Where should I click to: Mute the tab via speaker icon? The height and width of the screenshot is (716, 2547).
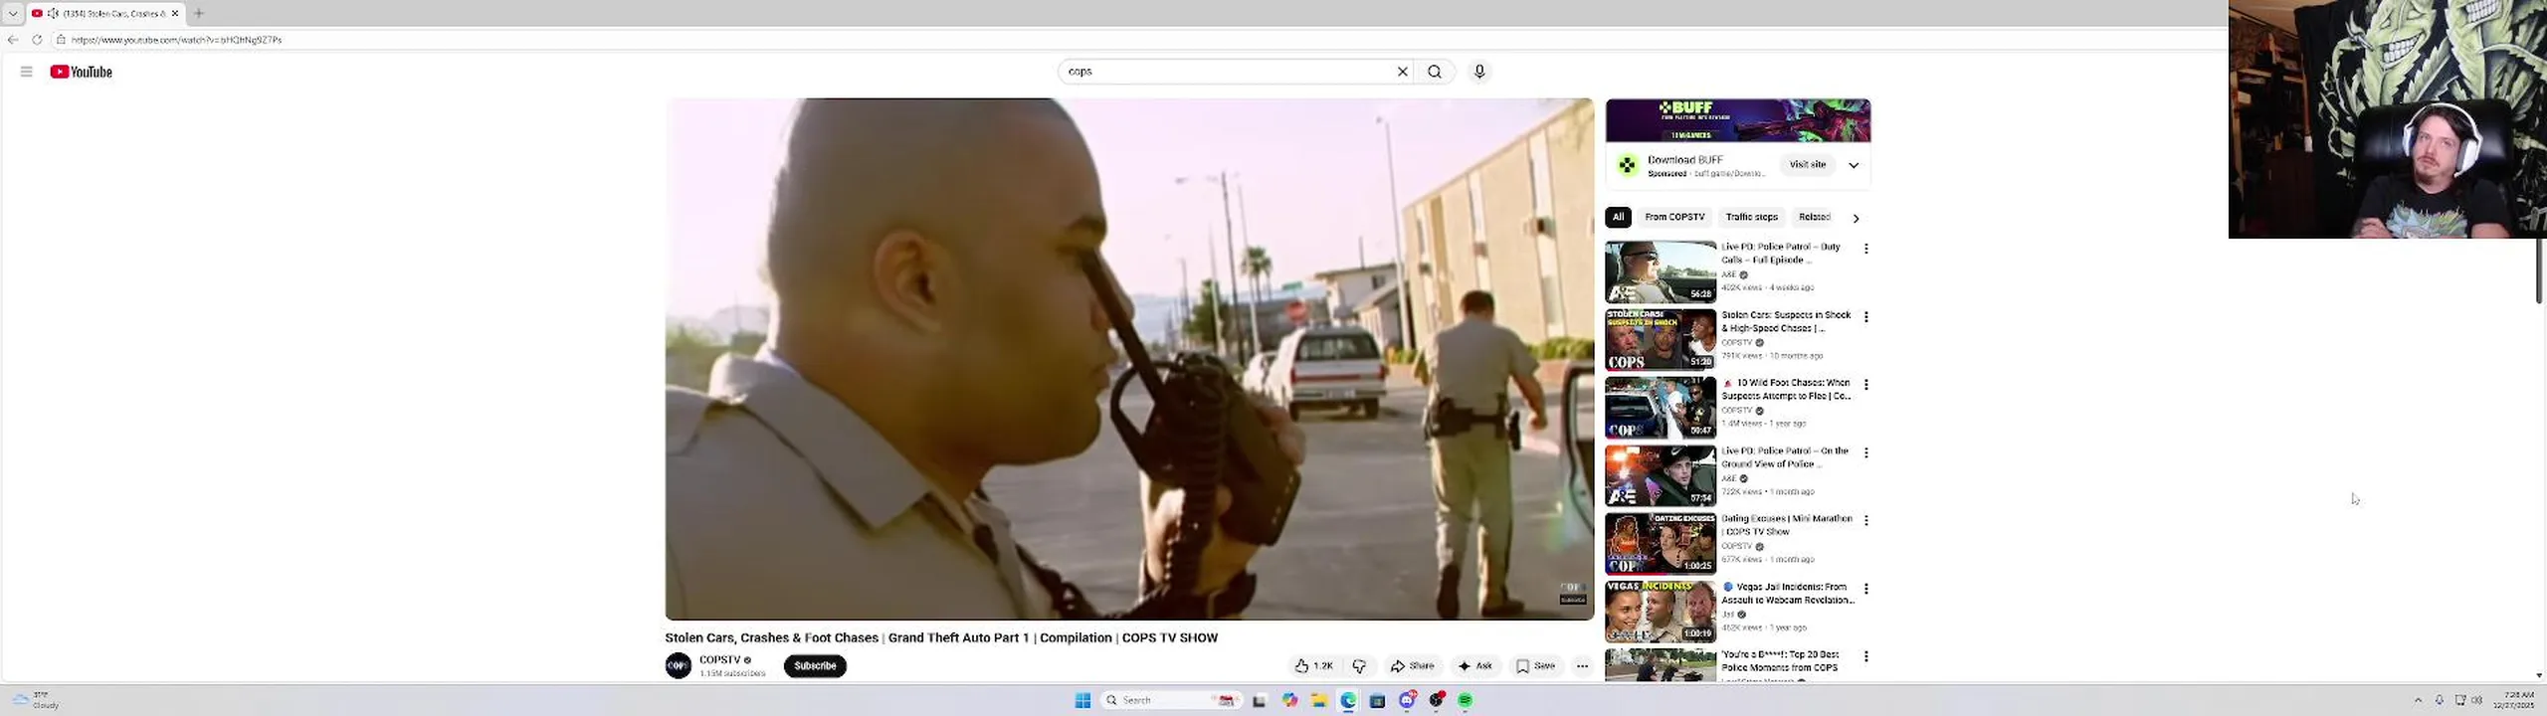[53, 13]
